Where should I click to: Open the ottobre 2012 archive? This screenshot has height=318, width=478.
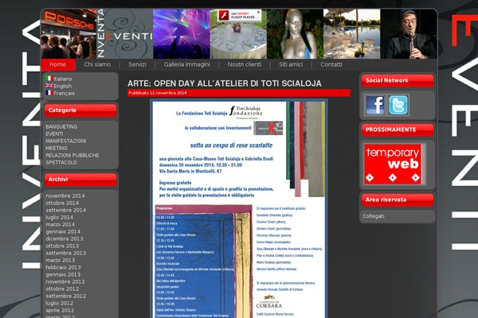point(62,289)
